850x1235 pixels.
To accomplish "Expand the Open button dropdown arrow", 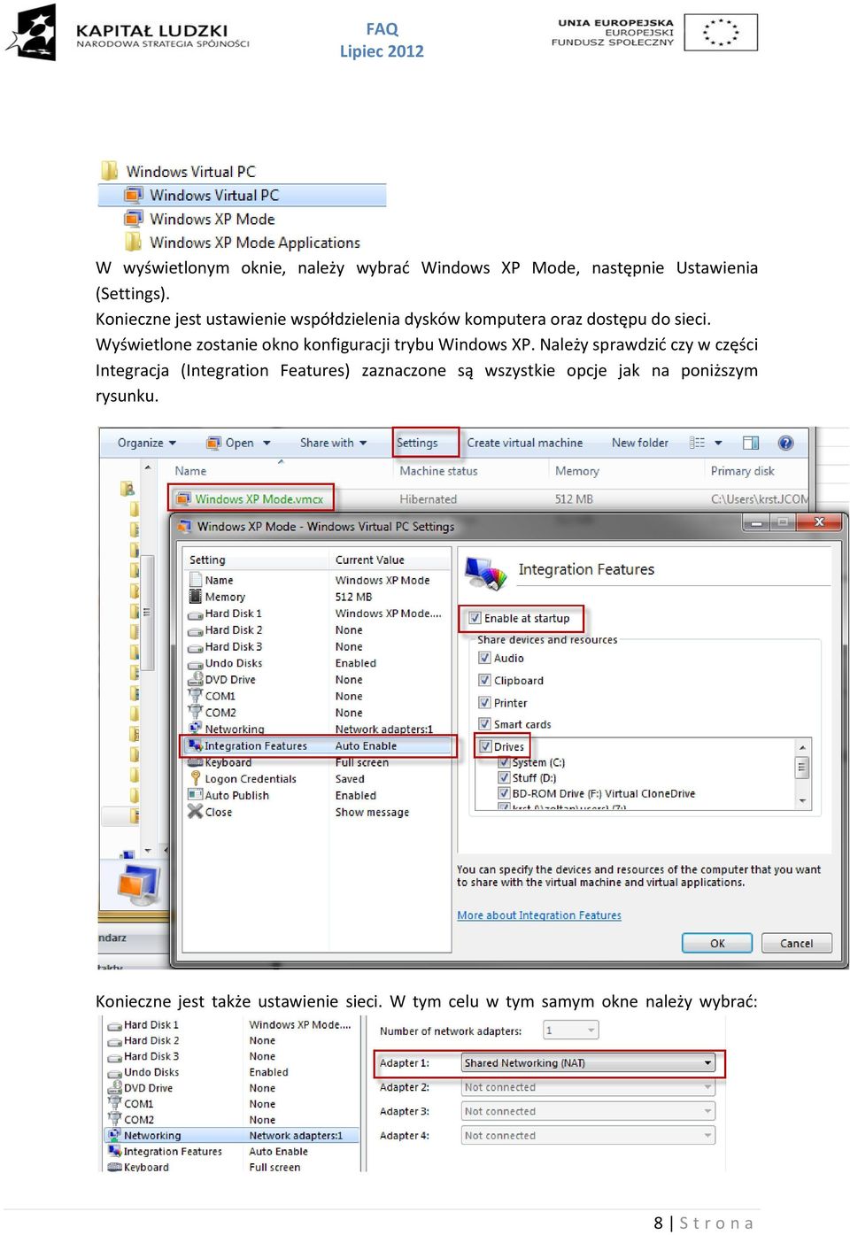I will pyautogui.click(x=267, y=443).
